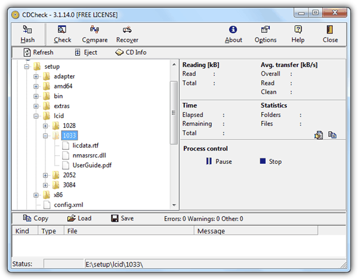The width and height of the screenshot is (358, 279).
Task: Select the bin folder
Action: coord(58,96)
